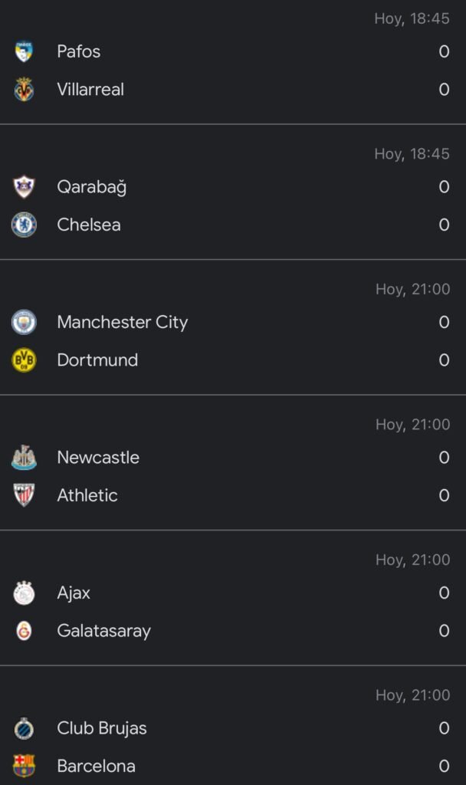Image resolution: width=466 pixels, height=785 pixels.
Task: Click the Manchester City crest
Action: (24, 322)
